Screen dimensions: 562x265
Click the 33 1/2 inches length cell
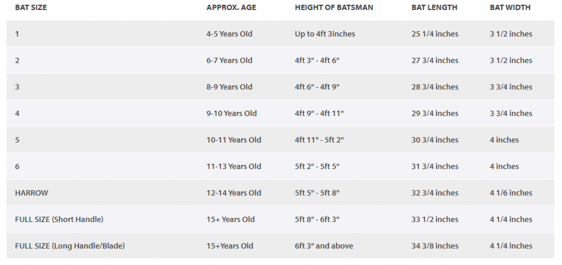[435, 219]
